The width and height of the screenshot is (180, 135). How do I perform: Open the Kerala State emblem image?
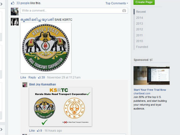tap(46, 47)
